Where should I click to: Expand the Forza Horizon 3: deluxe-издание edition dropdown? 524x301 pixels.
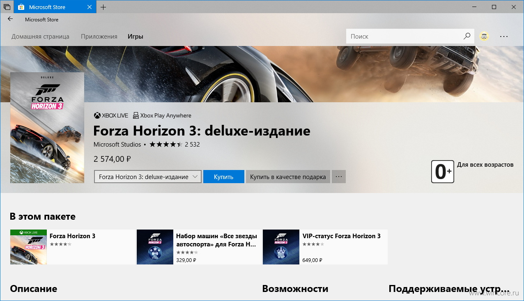coord(148,177)
